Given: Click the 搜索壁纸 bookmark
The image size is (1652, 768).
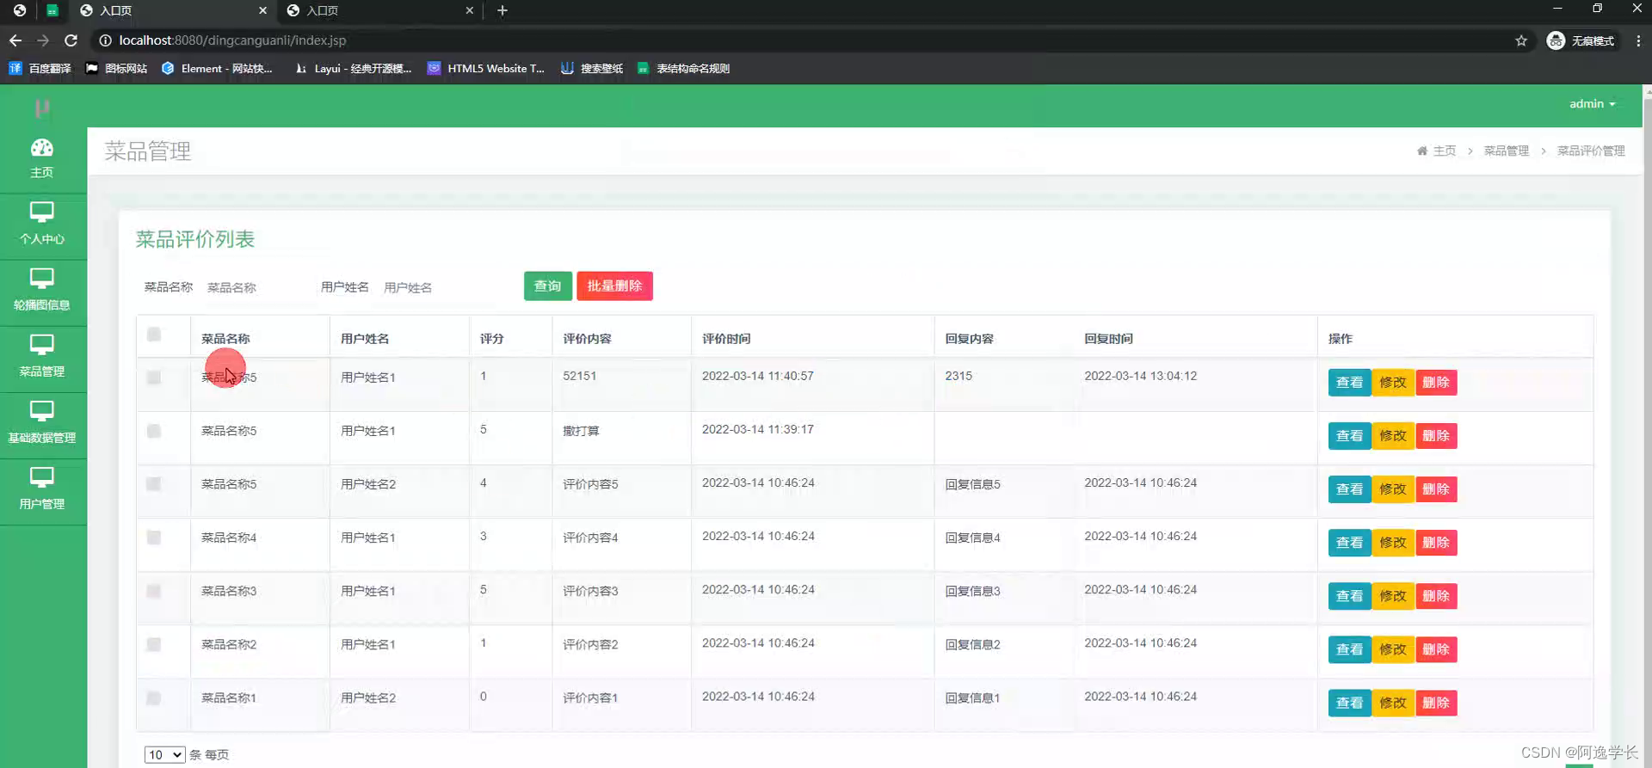Looking at the screenshot, I should tap(591, 68).
